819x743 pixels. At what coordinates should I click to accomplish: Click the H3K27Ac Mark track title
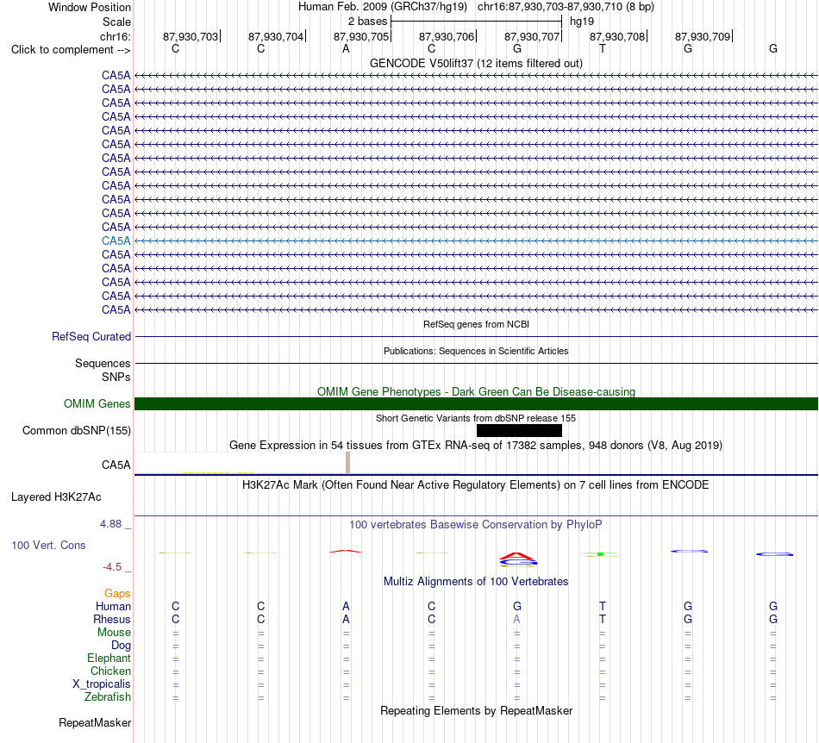476,485
